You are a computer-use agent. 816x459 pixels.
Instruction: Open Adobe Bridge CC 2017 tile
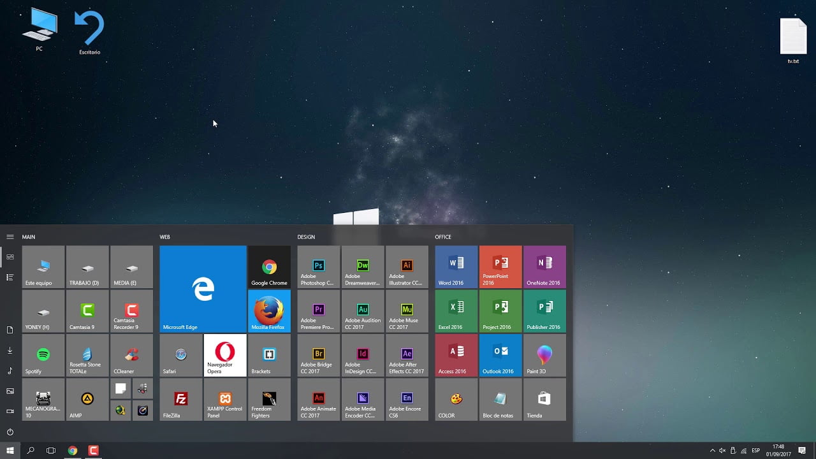319,355
